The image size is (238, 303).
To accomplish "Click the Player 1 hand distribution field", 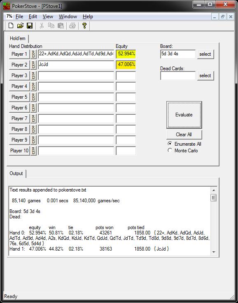I will coord(76,54).
